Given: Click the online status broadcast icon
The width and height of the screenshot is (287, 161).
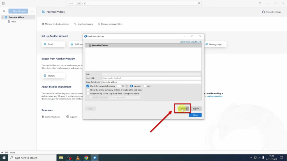Looking at the screenshot, I should [x=6, y=152].
